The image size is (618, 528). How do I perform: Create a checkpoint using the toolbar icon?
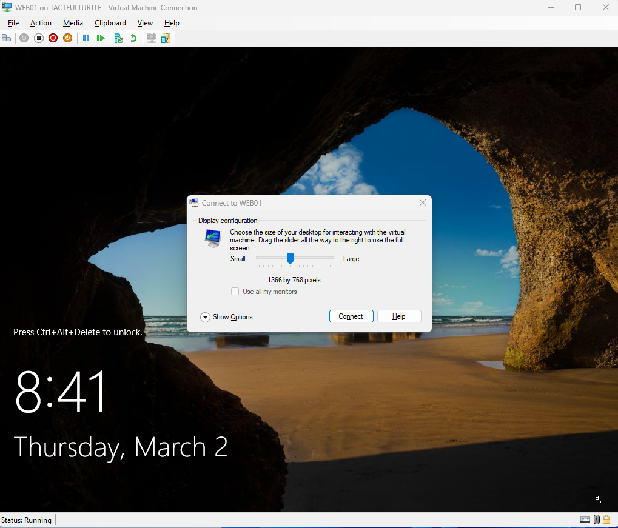click(119, 38)
